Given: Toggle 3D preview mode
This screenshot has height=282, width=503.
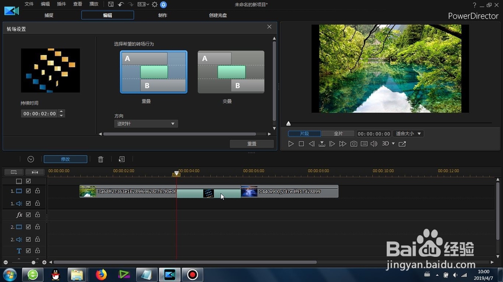Looking at the screenshot, I should (x=385, y=144).
